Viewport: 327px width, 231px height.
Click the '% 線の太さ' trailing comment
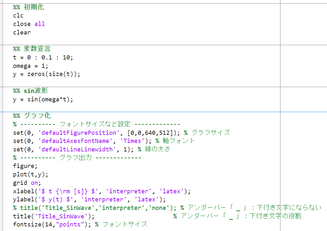(x=154, y=149)
